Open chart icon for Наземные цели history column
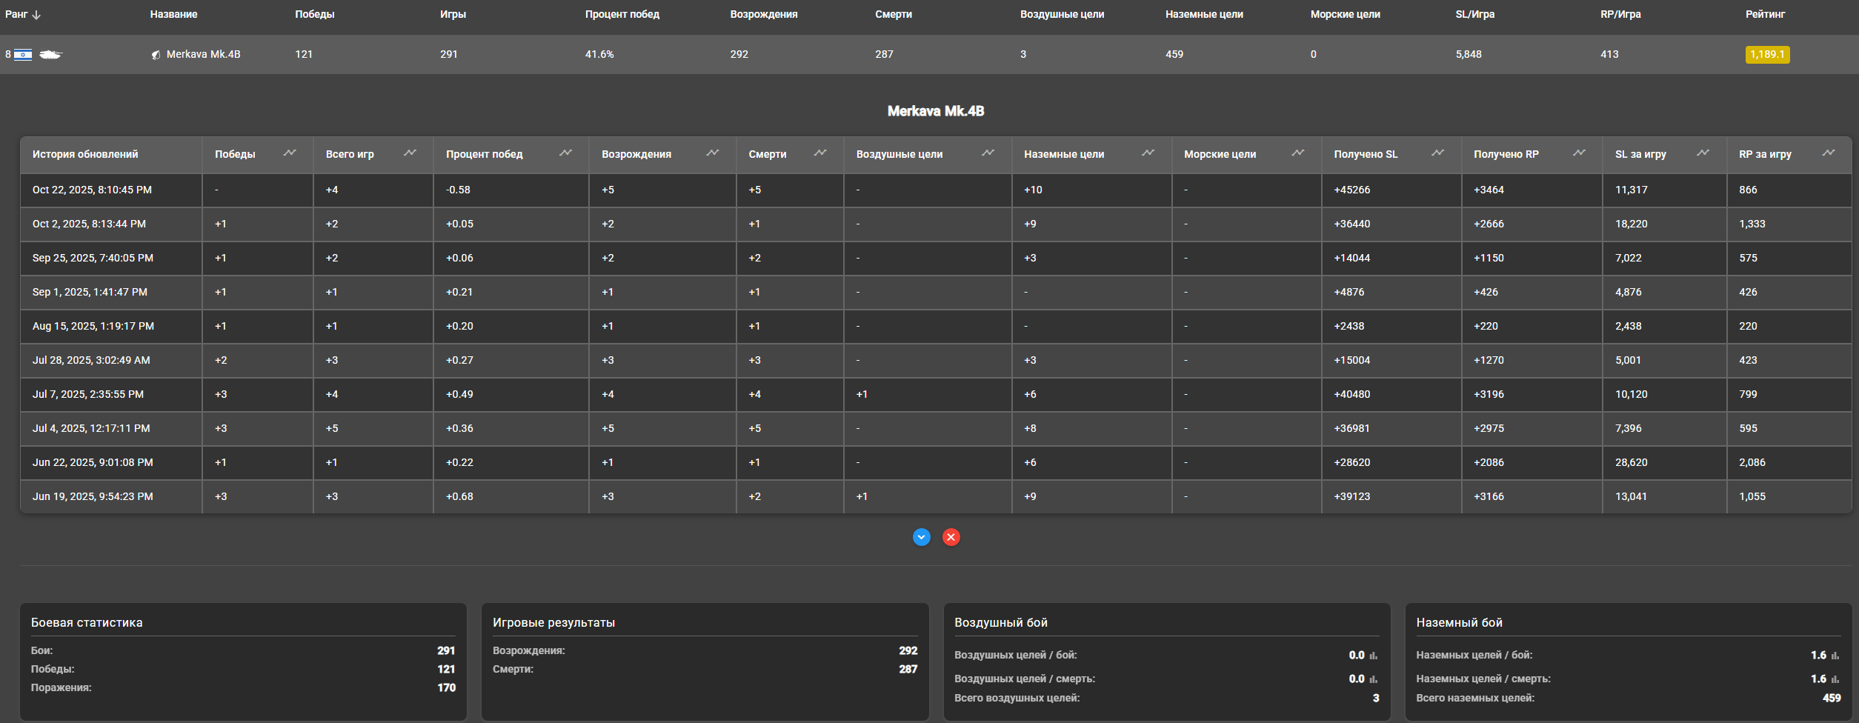 pyautogui.click(x=1148, y=153)
